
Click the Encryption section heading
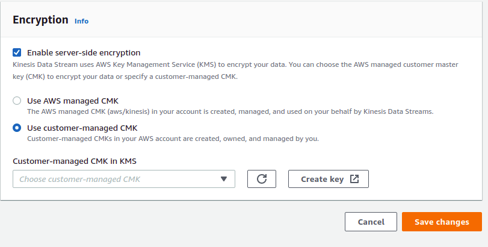click(41, 20)
